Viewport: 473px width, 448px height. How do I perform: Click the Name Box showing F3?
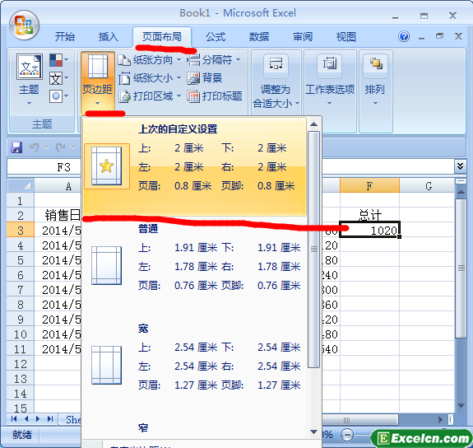(44, 166)
